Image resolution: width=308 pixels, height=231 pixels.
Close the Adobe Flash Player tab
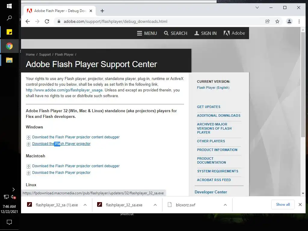click(91, 11)
